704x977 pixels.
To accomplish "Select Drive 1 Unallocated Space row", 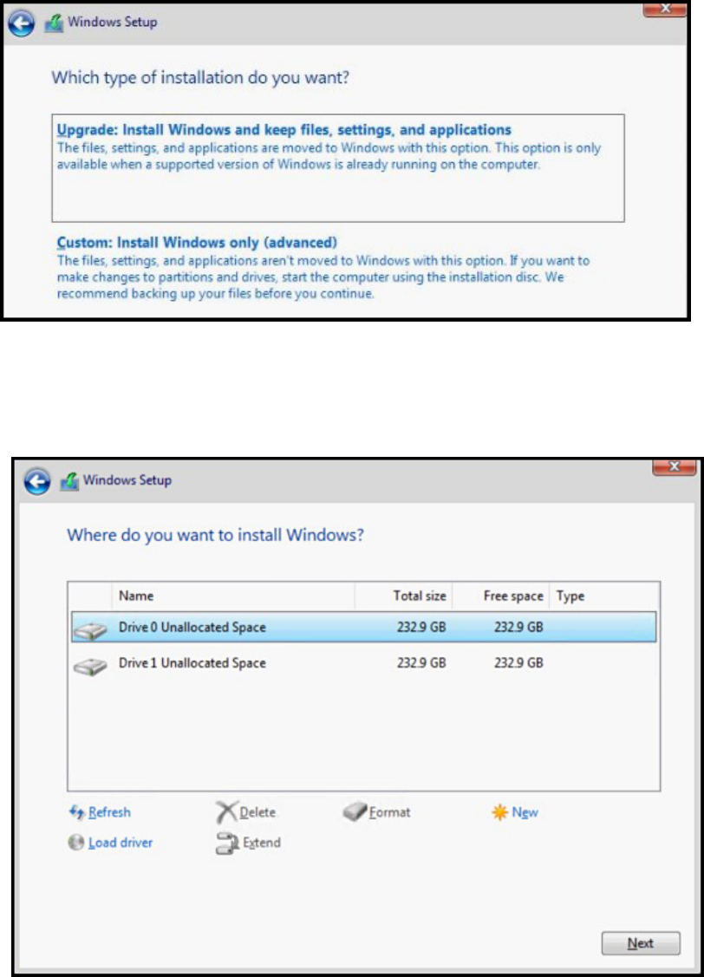I will point(364,663).
